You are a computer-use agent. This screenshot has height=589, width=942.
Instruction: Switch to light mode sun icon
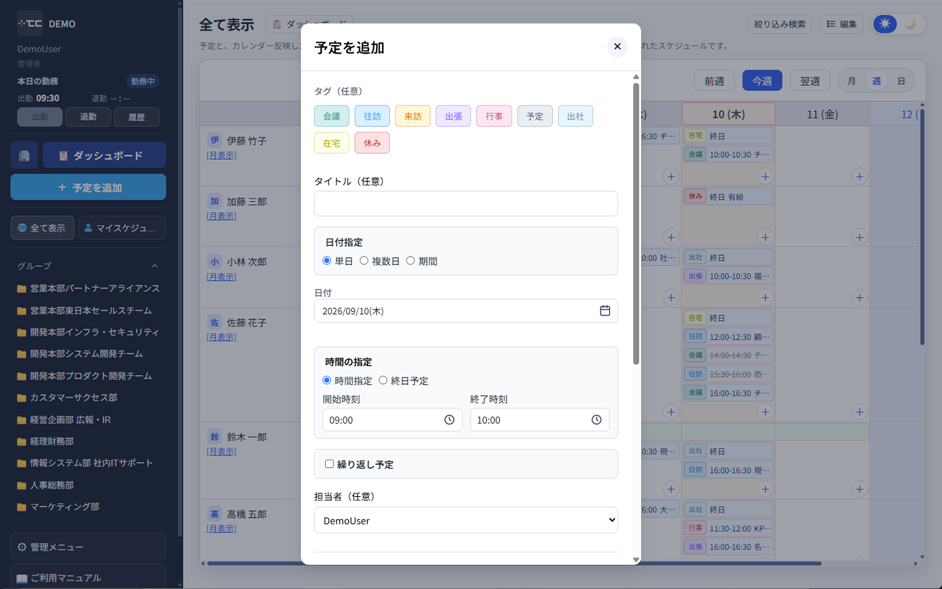click(x=885, y=24)
